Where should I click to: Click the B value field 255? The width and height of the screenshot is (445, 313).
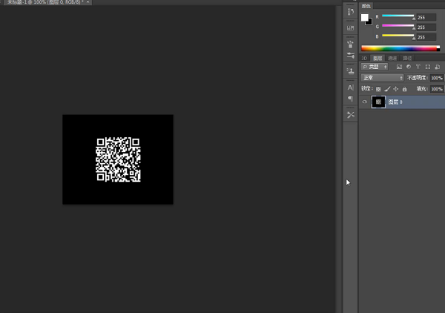426,37
